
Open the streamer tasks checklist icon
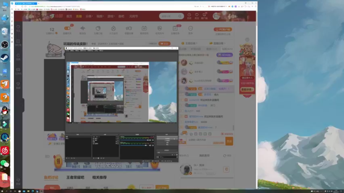tap(175, 28)
